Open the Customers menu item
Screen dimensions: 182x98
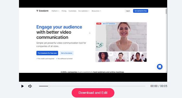[72, 11]
